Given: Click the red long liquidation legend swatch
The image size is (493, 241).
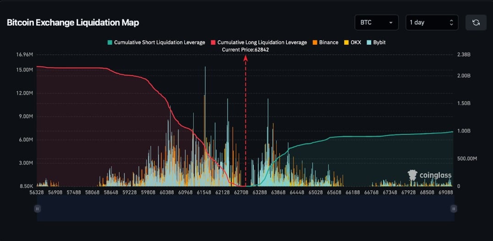Looking at the screenshot, I should coord(213,43).
